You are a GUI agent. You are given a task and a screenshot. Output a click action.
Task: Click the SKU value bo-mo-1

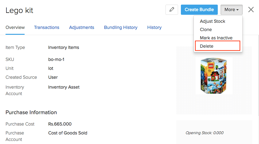tap(56, 59)
